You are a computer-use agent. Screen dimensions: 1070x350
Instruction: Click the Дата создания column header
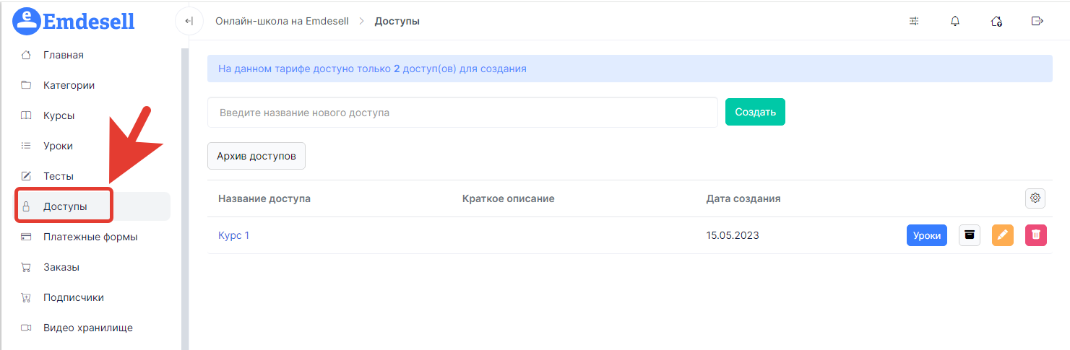743,198
